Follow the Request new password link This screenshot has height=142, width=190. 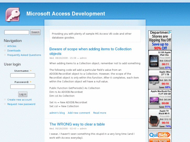coord(21,104)
